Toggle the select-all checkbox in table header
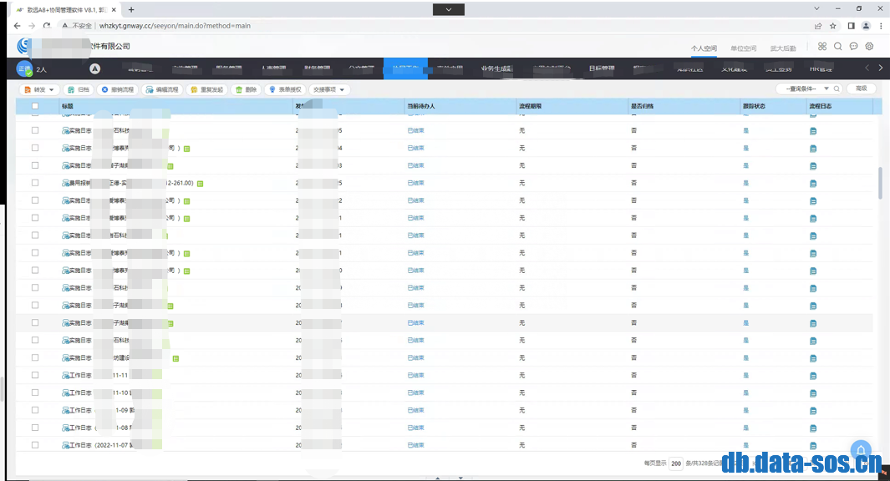The image size is (890, 481). pyautogui.click(x=33, y=107)
